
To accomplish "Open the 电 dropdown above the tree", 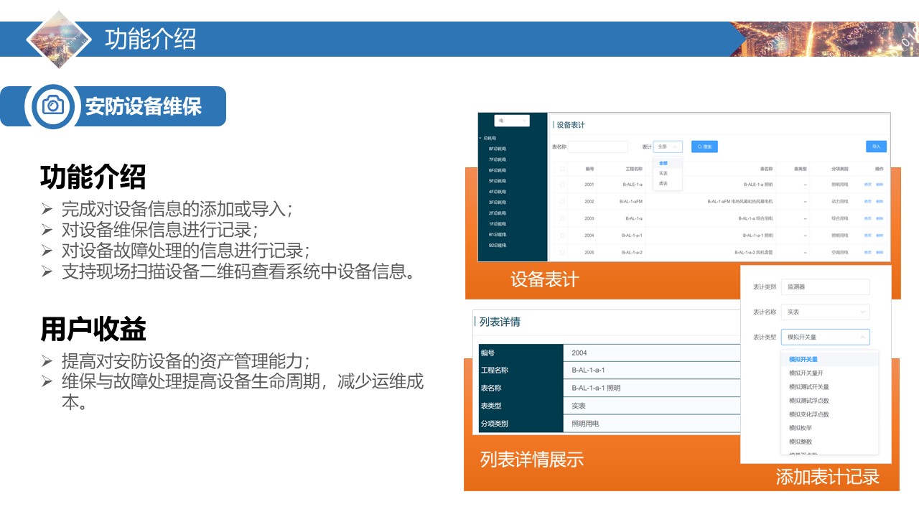I will click(x=512, y=121).
